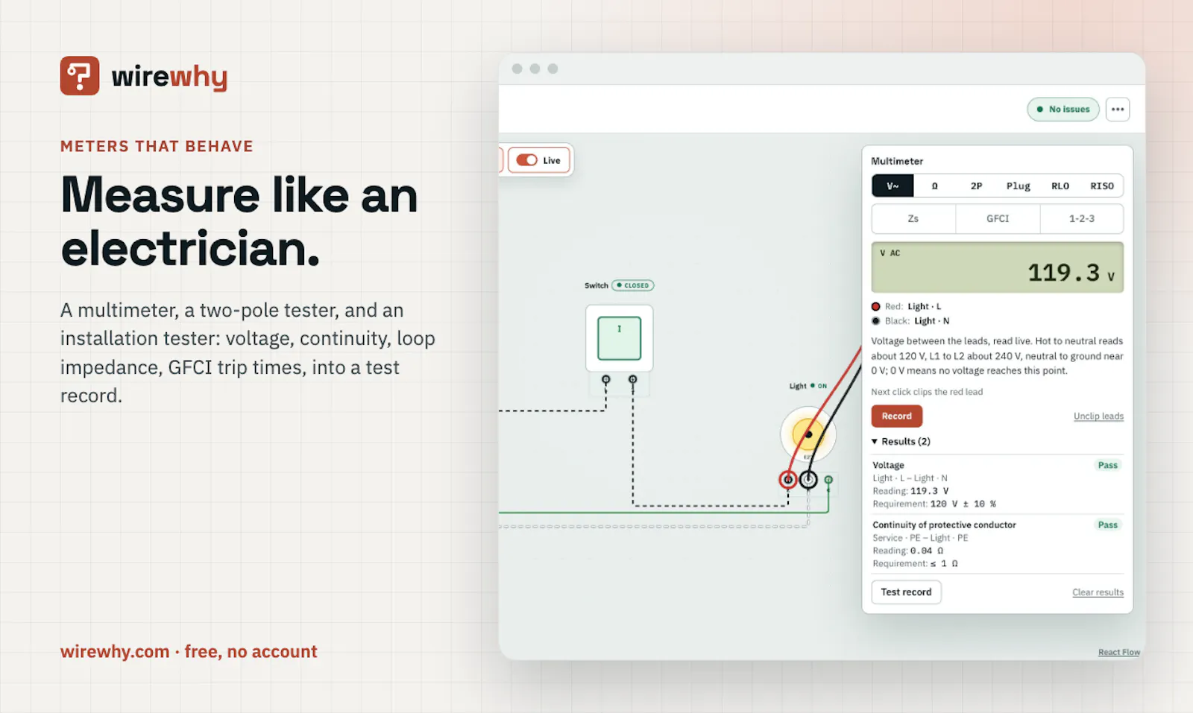Click Pass badge for Continuity result
The height and width of the screenshot is (713, 1193).
coord(1108,525)
